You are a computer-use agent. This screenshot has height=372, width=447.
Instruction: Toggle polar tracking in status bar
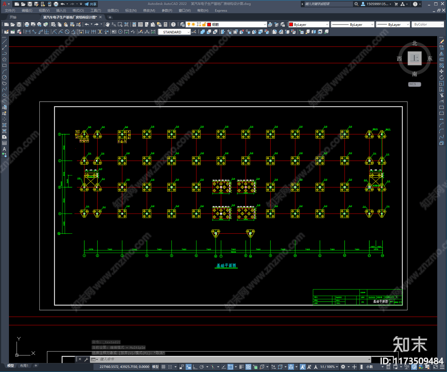tap(202, 367)
